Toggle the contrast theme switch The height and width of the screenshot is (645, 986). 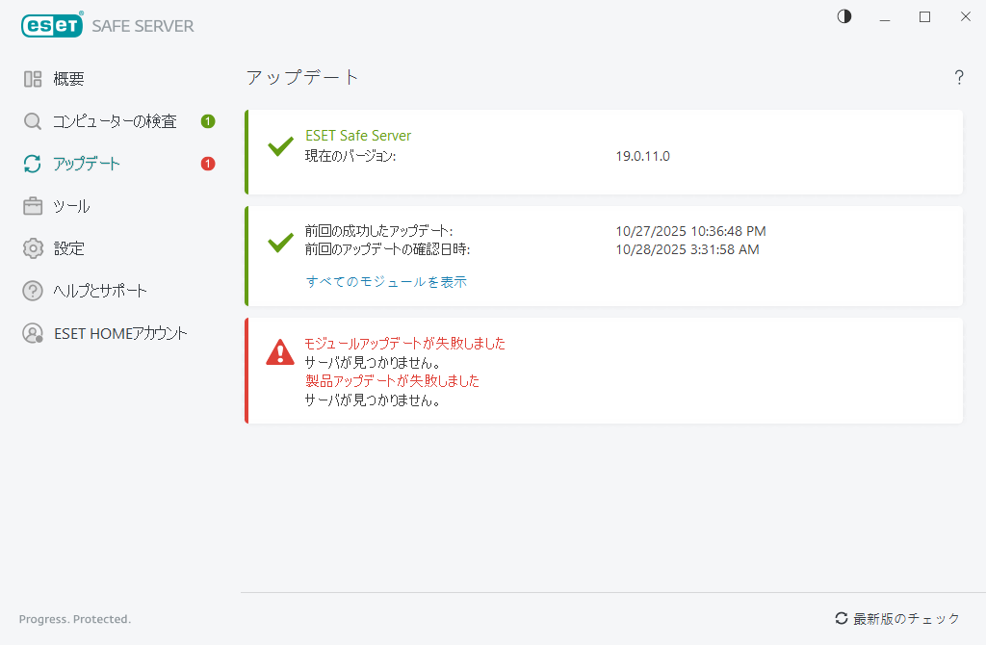[843, 16]
